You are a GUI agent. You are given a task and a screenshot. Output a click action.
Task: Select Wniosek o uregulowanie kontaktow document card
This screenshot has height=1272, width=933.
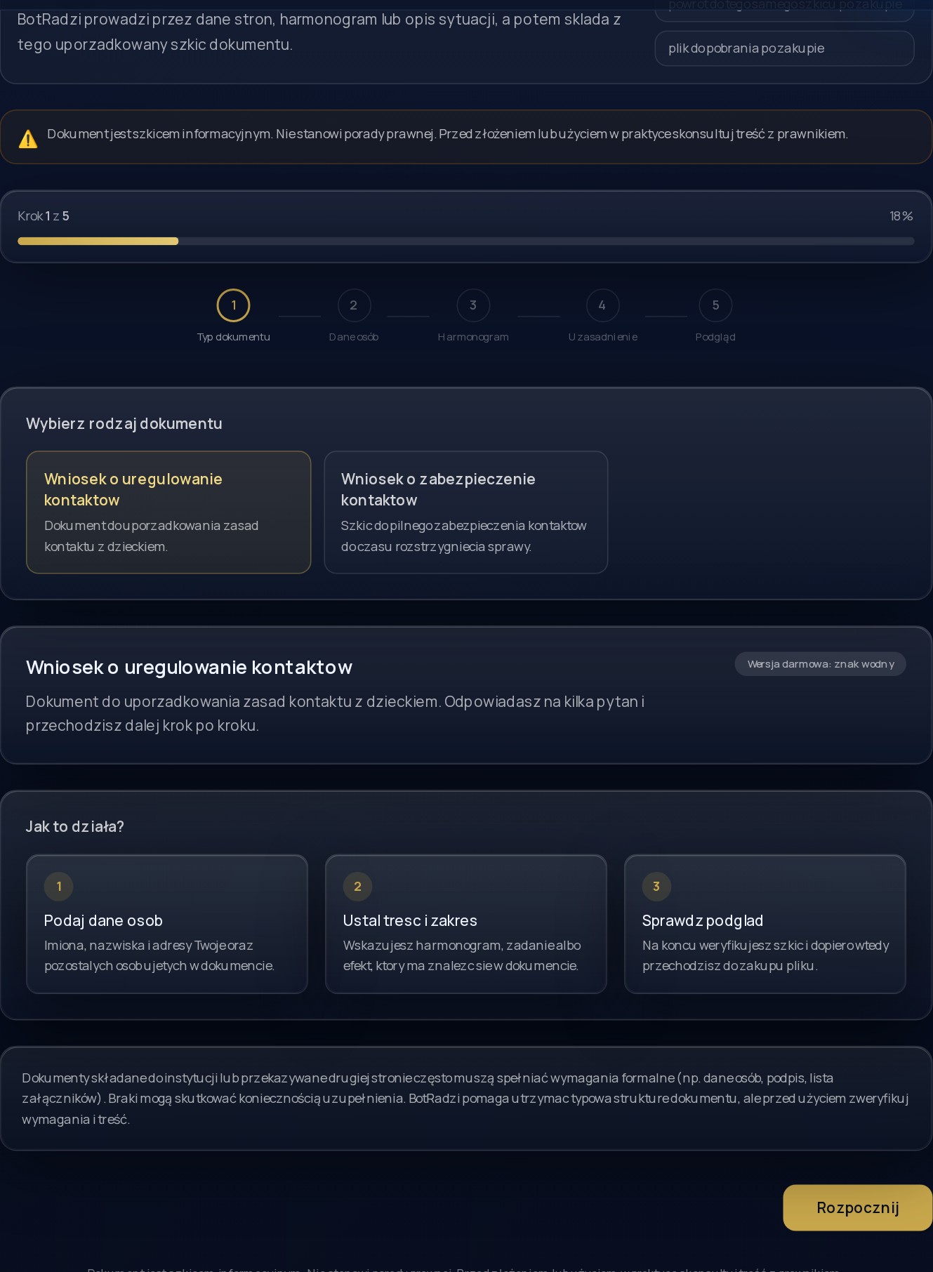(168, 512)
